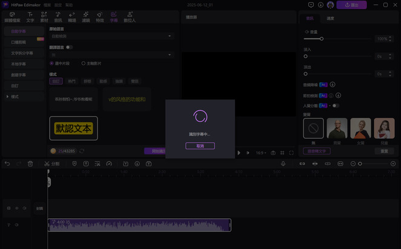Open the user avatar in title bar
Screen dimensions: 401x249
point(330,5)
